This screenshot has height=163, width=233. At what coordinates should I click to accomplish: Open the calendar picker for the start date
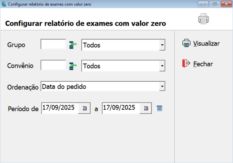[x=85, y=108]
